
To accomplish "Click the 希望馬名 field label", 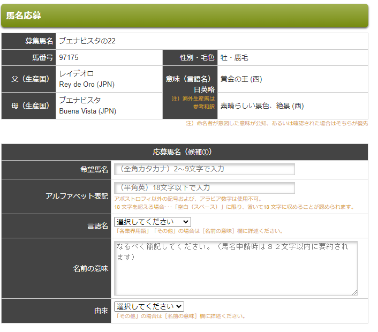I will tap(94, 169).
